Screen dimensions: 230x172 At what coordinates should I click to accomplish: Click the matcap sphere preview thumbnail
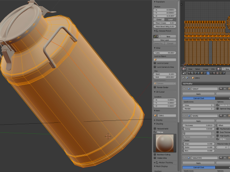tap(165, 143)
